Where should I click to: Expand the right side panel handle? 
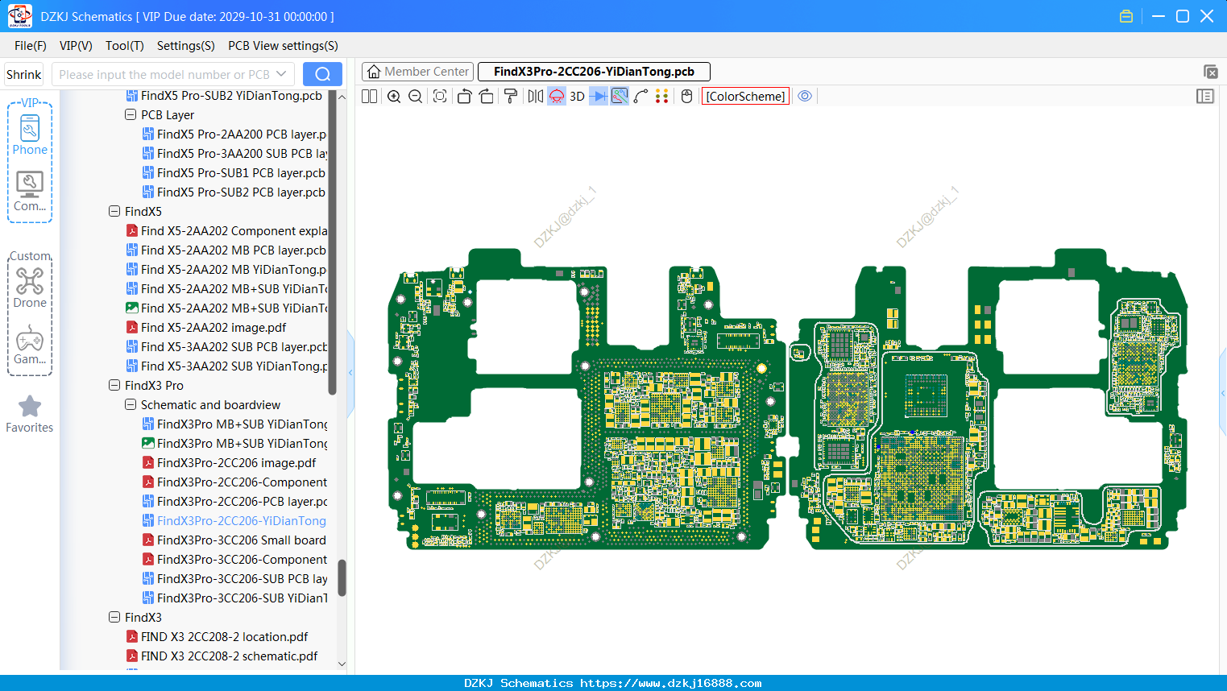[x=1223, y=393]
